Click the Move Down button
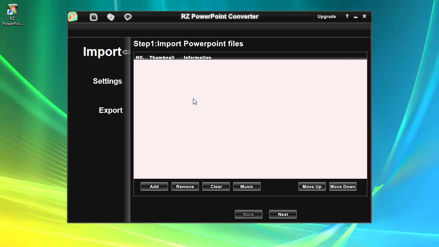The height and width of the screenshot is (247, 439). [343, 187]
